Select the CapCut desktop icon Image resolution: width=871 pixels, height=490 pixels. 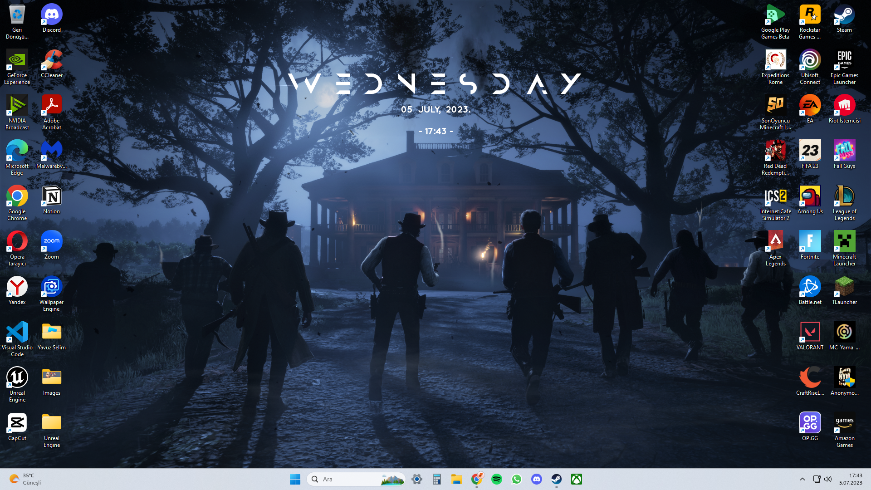coord(17,427)
